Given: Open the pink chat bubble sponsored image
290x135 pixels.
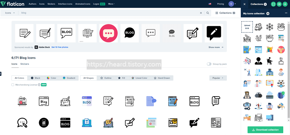Looking at the screenshot, I should tap(109, 33).
